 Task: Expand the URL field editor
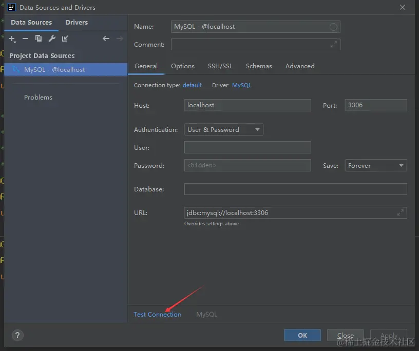(x=400, y=212)
